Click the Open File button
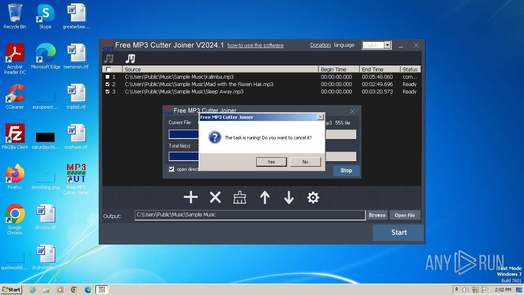 pos(405,215)
